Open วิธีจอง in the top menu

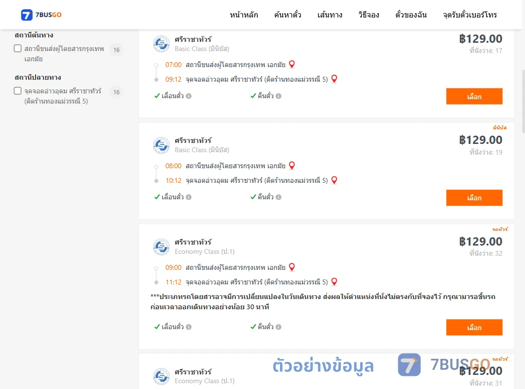coord(368,15)
